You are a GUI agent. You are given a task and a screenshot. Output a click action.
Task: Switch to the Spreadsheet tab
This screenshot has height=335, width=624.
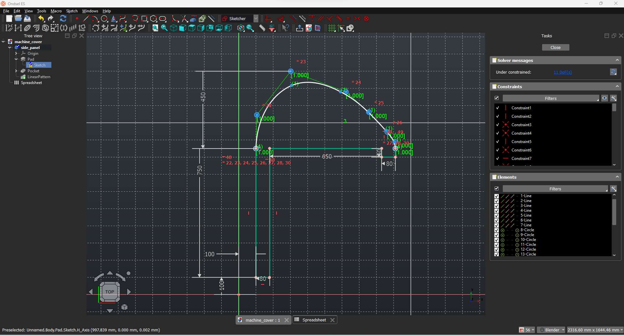tap(314, 320)
